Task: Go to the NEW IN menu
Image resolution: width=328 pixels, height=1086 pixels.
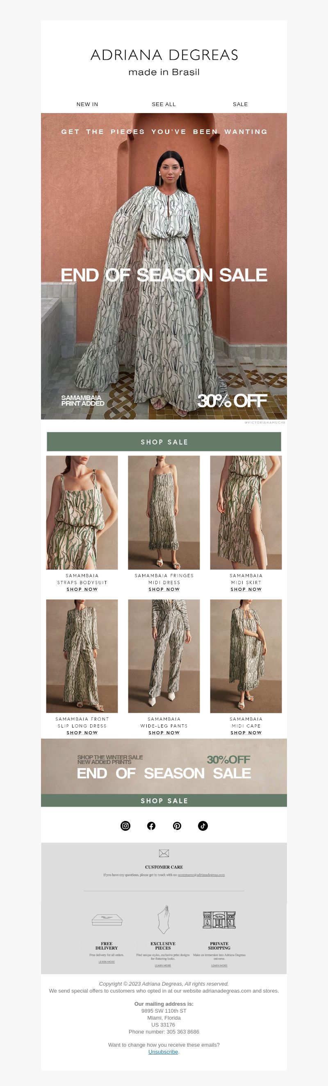Action: [87, 104]
